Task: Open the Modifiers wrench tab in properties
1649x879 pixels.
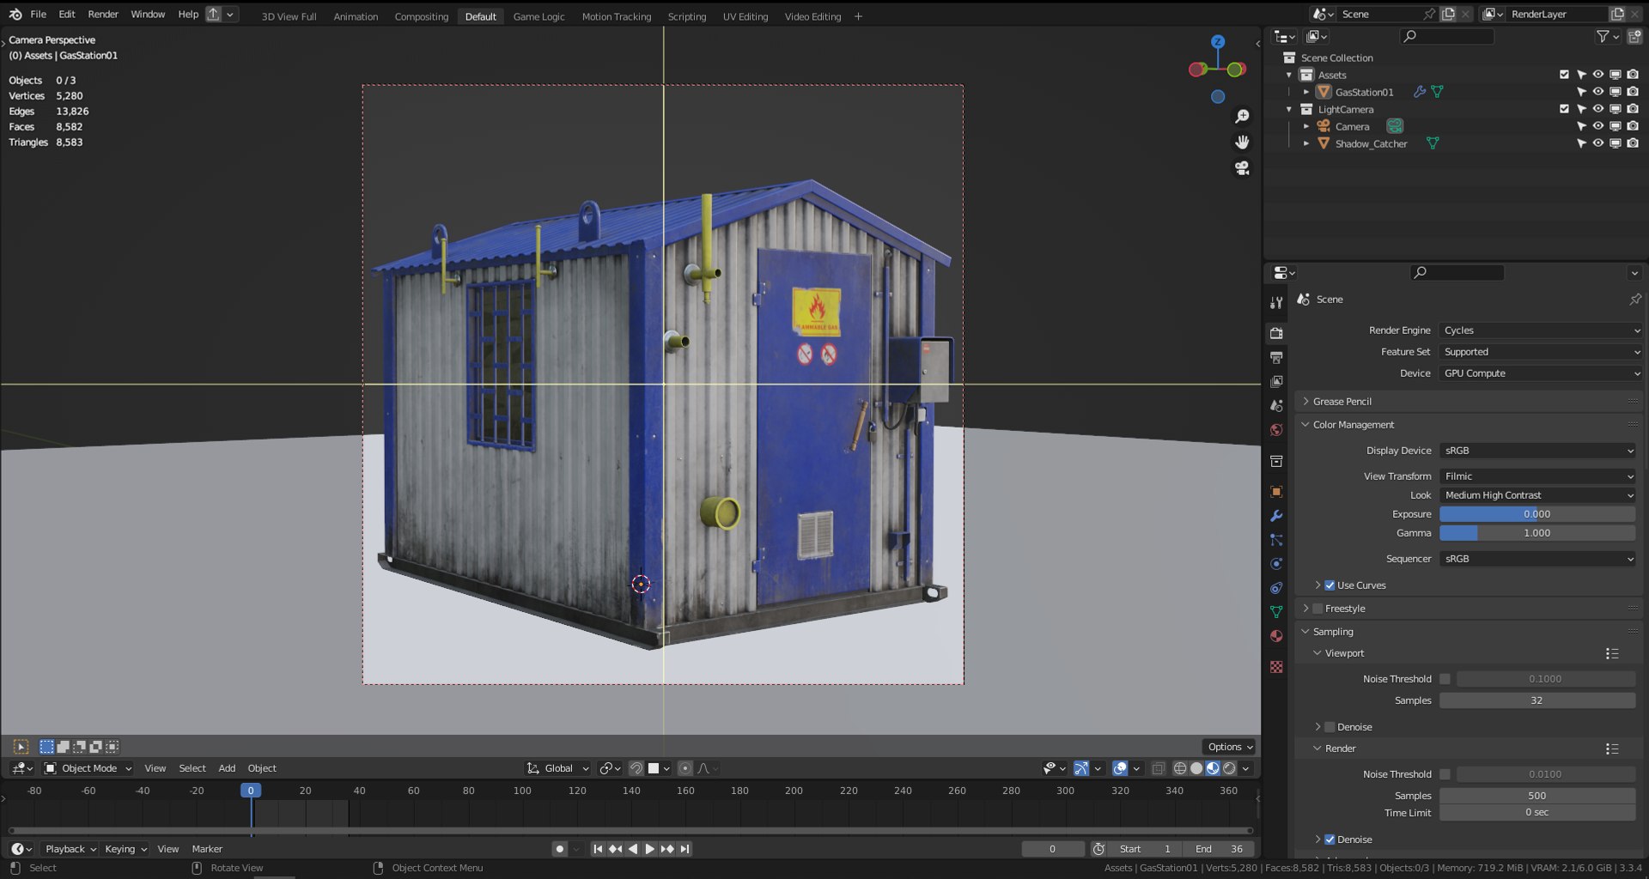Action: coord(1276,516)
